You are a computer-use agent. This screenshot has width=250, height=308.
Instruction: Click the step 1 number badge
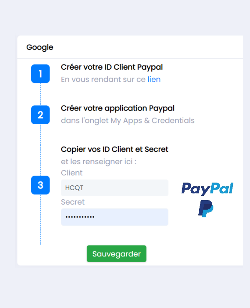[40, 74]
